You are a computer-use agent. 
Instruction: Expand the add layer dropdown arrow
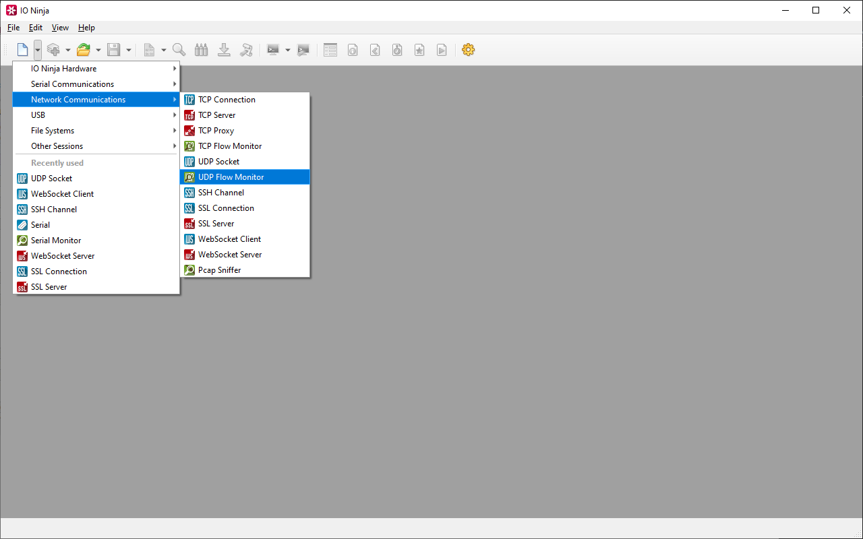click(68, 50)
